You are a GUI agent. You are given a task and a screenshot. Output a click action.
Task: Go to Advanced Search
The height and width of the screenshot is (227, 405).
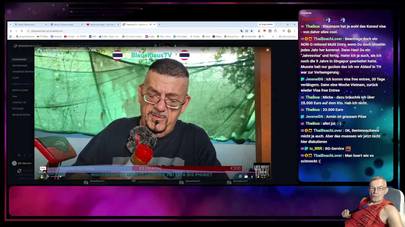pyautogui.click(x=23, y=72)
